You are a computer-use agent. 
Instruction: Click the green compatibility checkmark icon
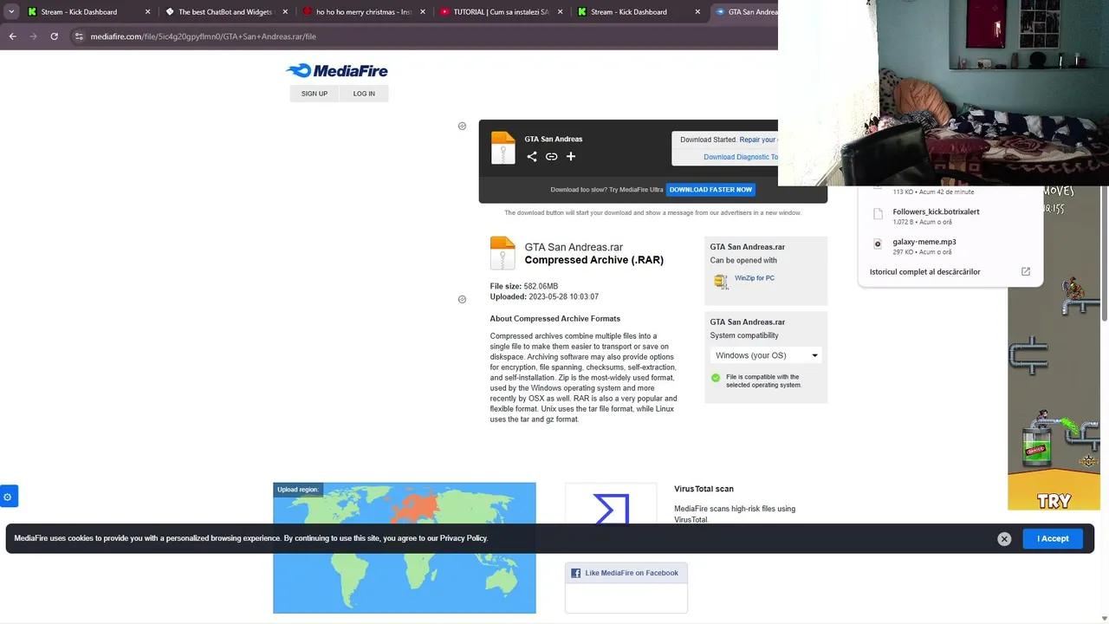pyautogui.click(x=716, y=378)
